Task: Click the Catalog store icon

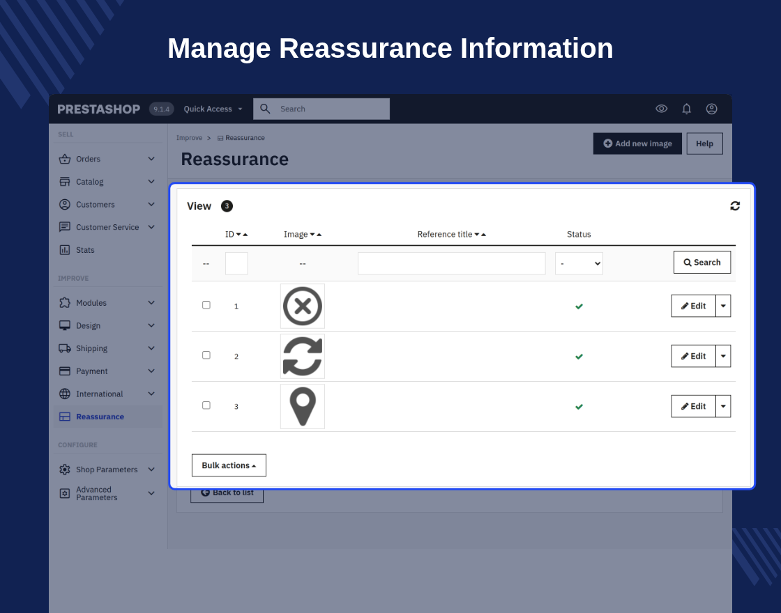Action: pos(65,182)
